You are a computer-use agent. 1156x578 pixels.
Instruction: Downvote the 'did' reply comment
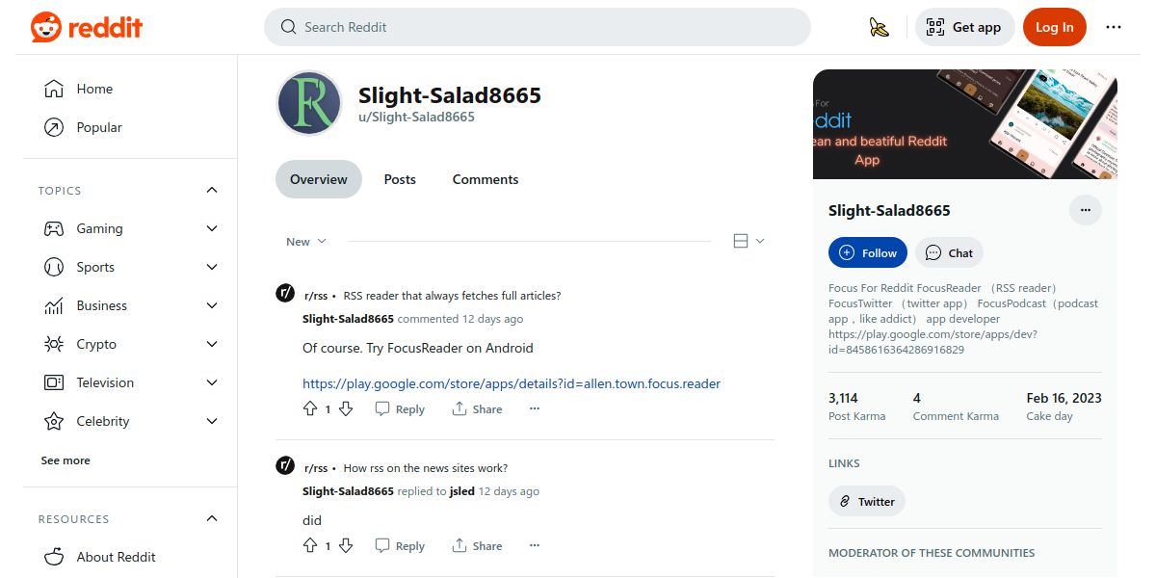(x=346, y=545)
